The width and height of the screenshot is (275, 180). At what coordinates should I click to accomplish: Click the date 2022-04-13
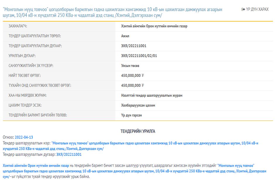pos(24,137)
